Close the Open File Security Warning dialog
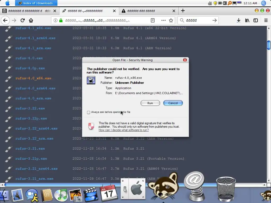271x203 pixels. click(185, 60)
